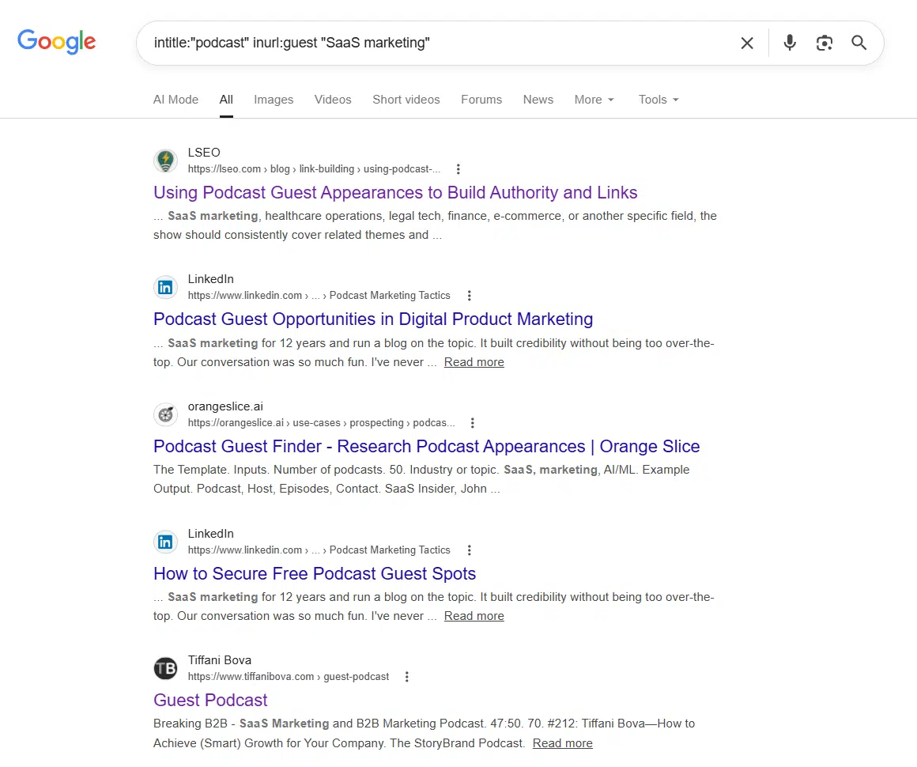Click linkedin.com URL above Podcast Guest Opportunities
The width and height of the screenshot is (917, 767).
pyautogui.click(x=319, y=296)
